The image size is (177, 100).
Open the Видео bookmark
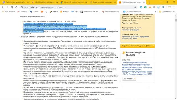coord(54,12)
